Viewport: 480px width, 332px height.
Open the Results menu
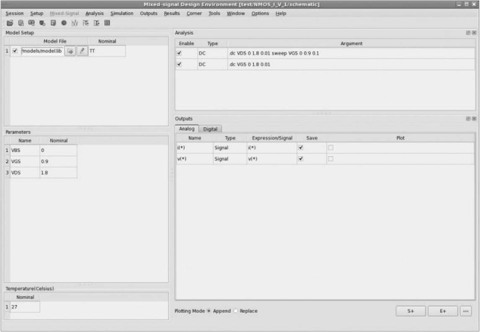172,13
